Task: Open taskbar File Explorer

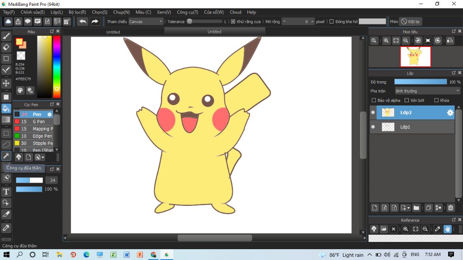Action: (x=59, y=255)
